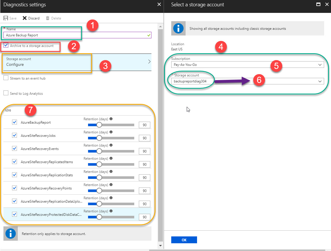Screen dimensions: 331x251
Task: Click the OK button
Action: 184,240
